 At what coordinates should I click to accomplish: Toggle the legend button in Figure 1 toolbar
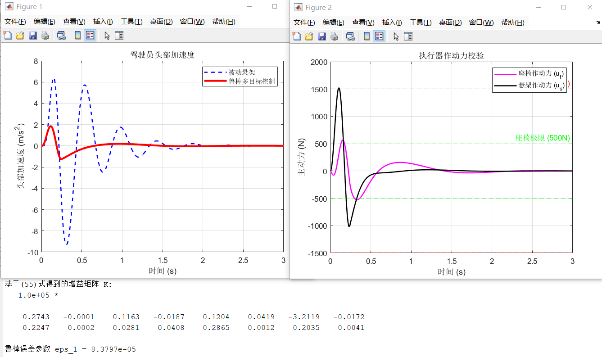click(x=90, y=36)
